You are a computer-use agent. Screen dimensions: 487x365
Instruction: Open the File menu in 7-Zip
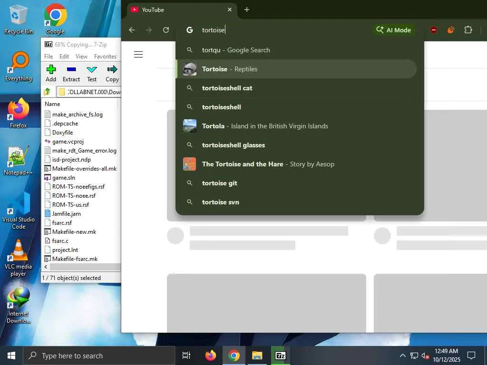pos(49,56)
